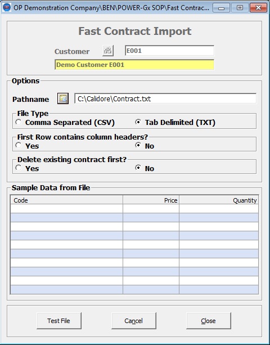Click the Code column header
Viewport: 270px width, 345px height.
(66, 200)
